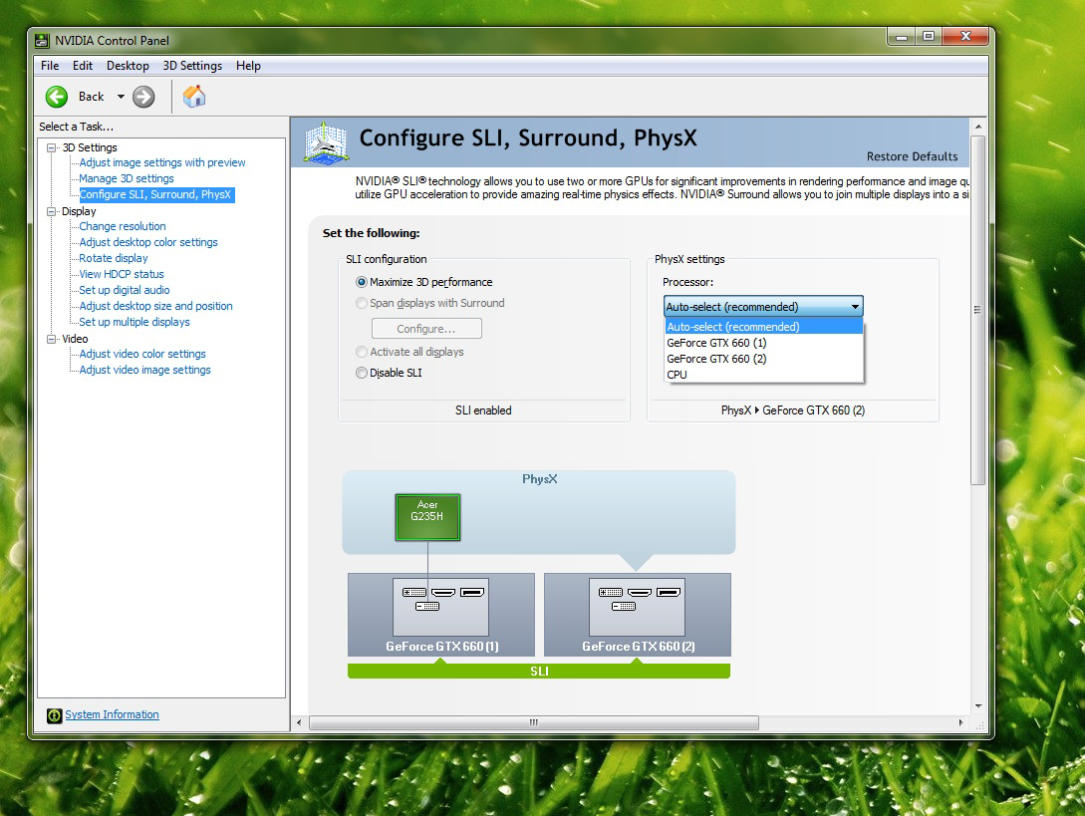Open Adjust image settings with preview

click(162, 162)
